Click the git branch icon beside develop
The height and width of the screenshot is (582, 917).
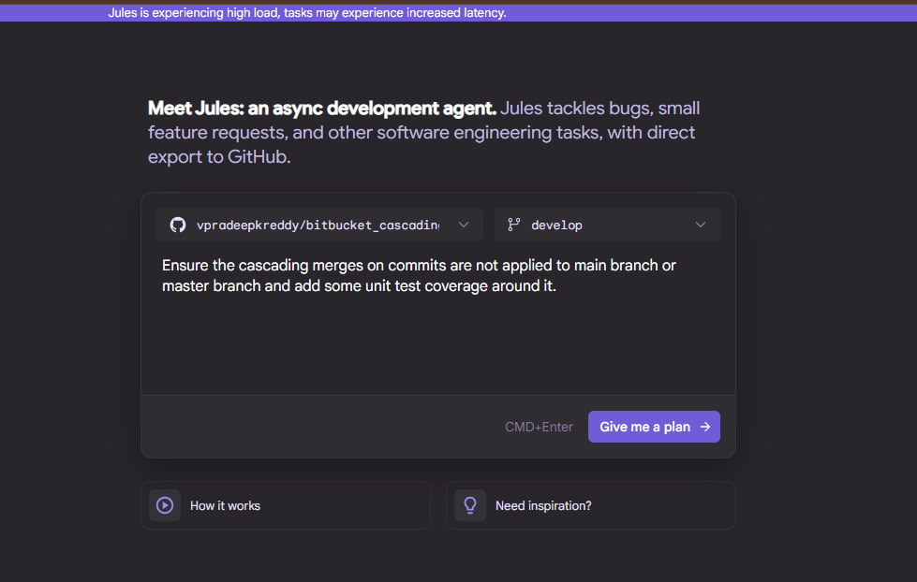[513, 226]
